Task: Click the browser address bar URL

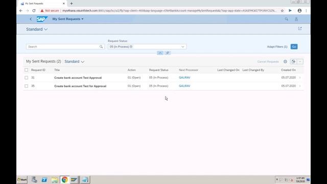Action: click(169, 11)
